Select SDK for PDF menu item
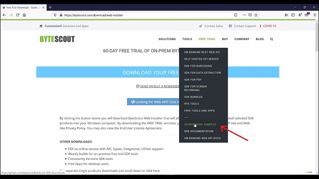 tap(193, 80)
